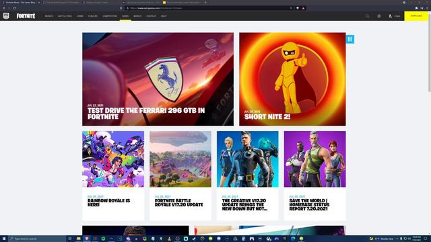Reload the page with the refresh icon

[14, 8]
